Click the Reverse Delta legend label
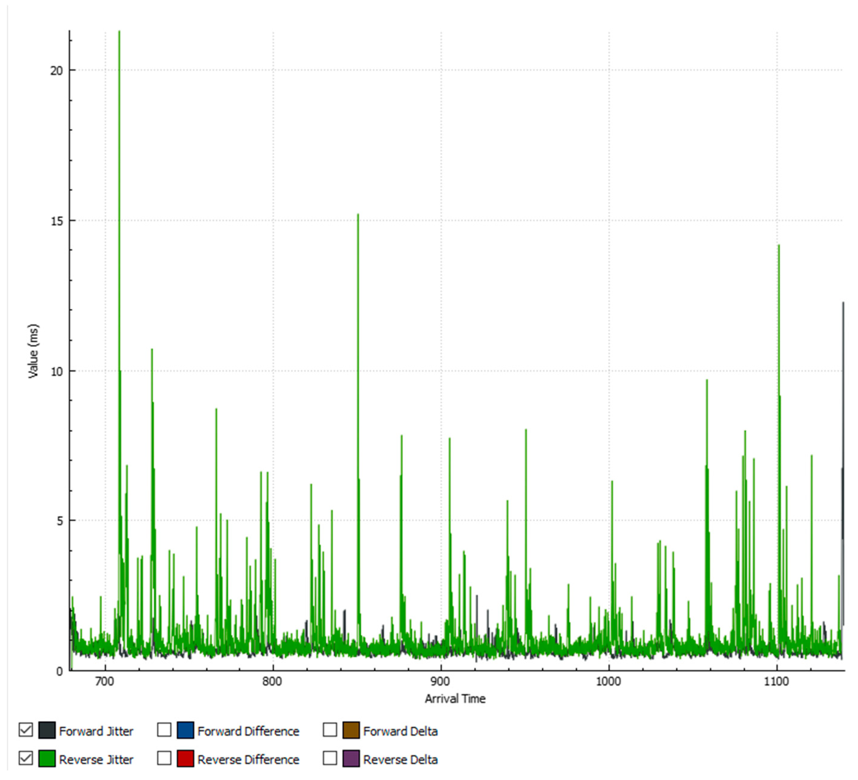 (400, 760)
